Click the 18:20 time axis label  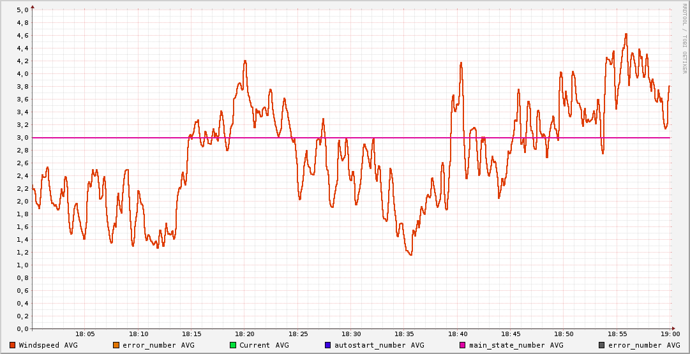point(245,334)
